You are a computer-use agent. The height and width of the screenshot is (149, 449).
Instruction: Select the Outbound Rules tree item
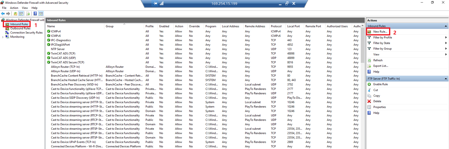[20, 28]
